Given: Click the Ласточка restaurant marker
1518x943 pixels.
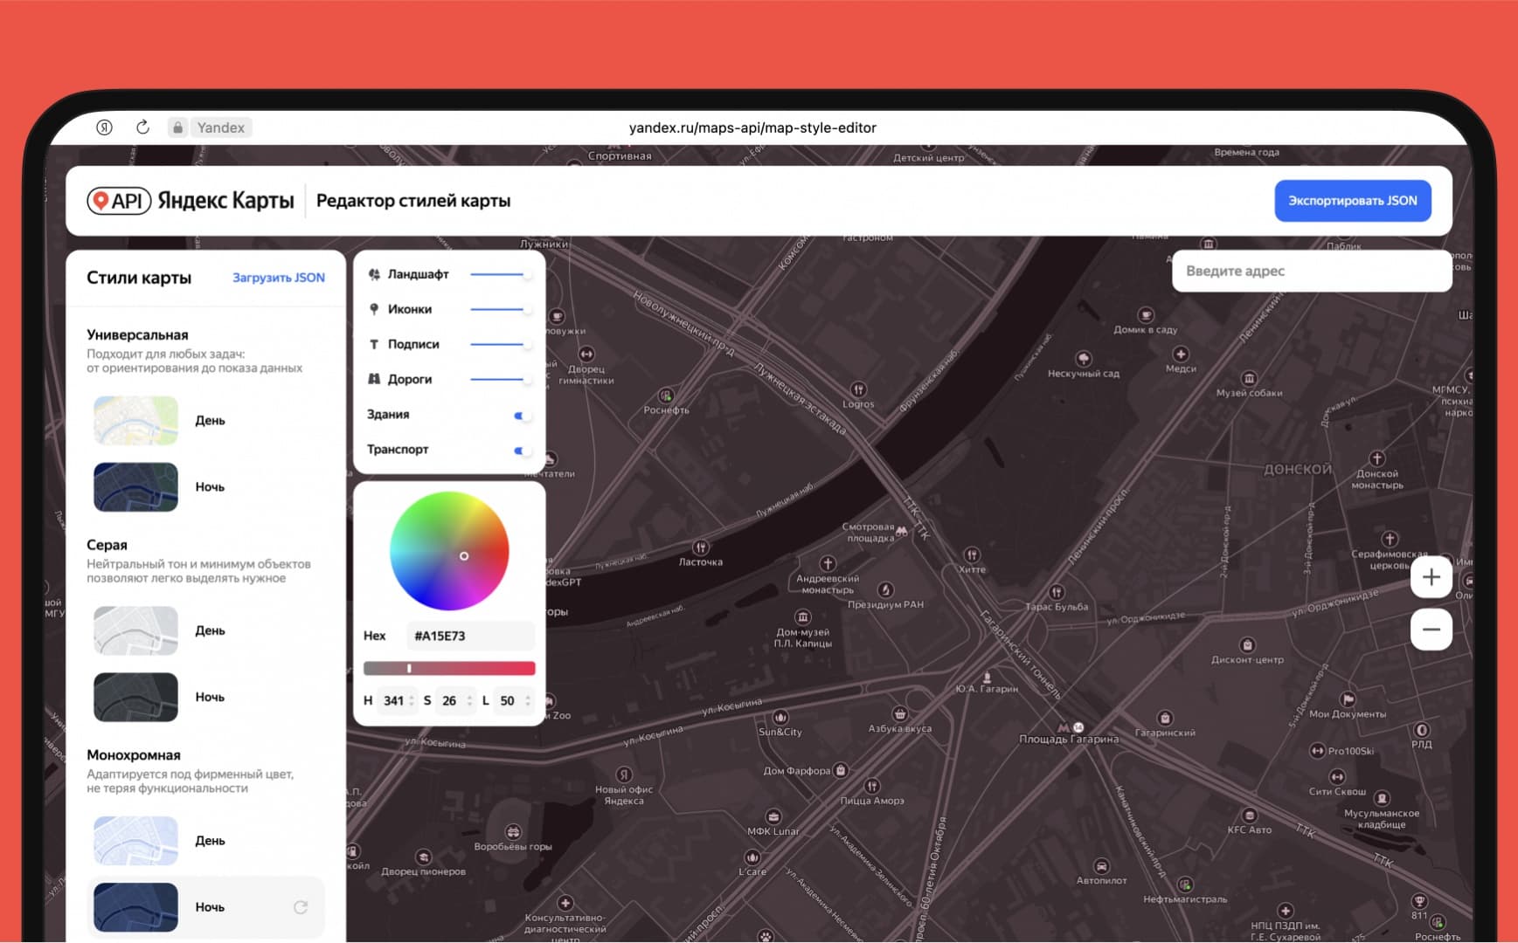Looking at the screenshot, I should [700, 547].
